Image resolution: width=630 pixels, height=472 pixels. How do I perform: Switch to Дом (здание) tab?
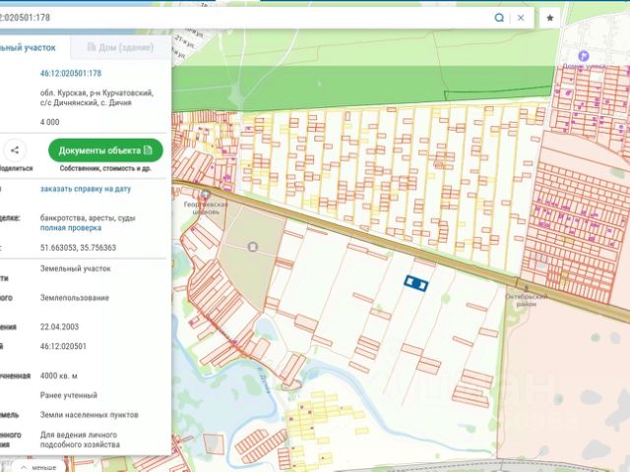click(x=120, y=46)
